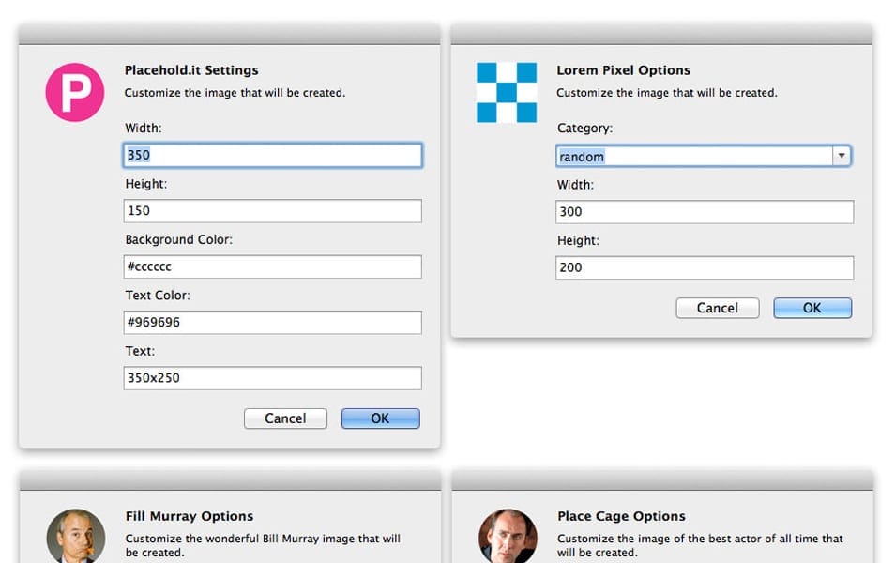Select the Category combo box showing random
This screenshot has height=563, width=895.
[694, 156]
